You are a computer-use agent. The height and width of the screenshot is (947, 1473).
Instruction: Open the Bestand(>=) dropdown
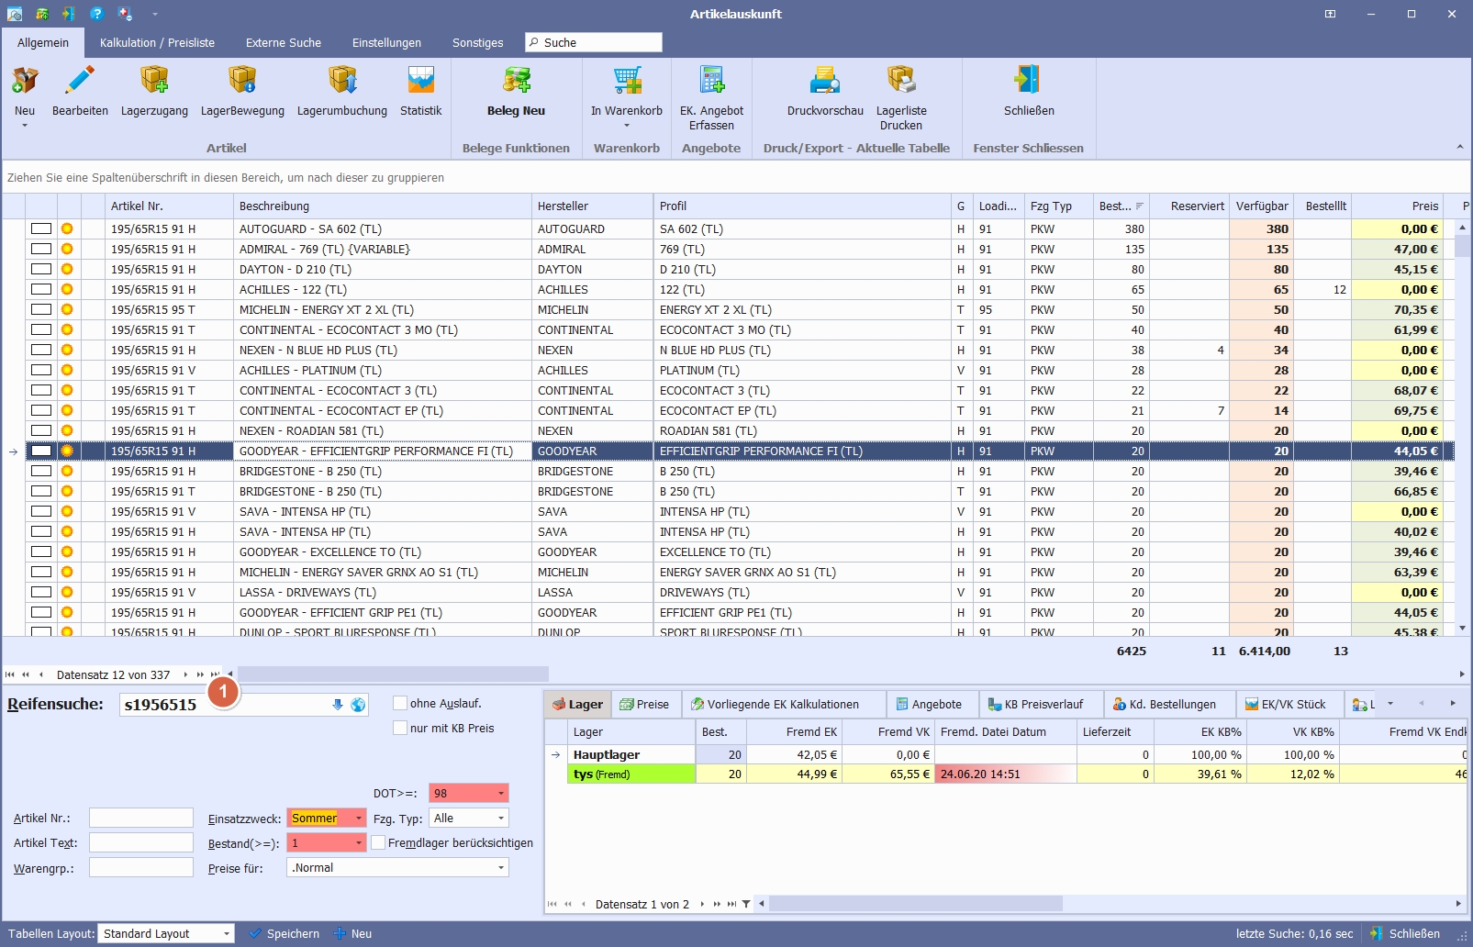point(359,842)
